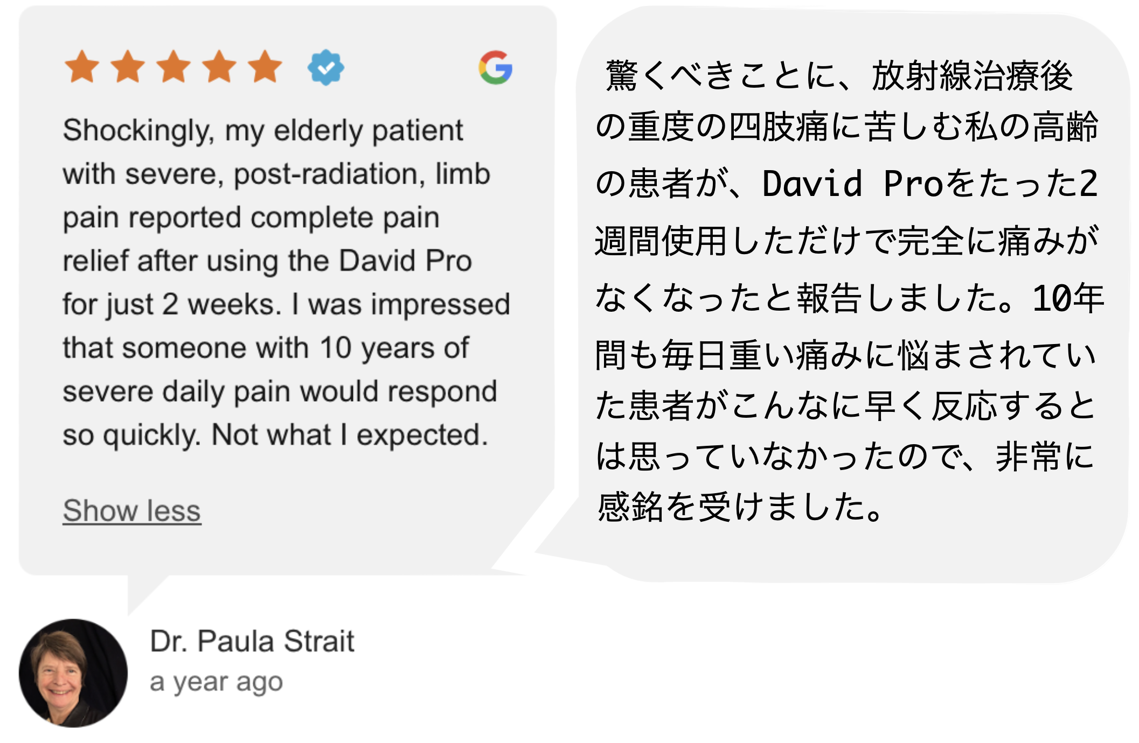Viewport: 1139px width, 743px height.
Task: Click the blue verified checkmark badge
Action: coord(326,67)
